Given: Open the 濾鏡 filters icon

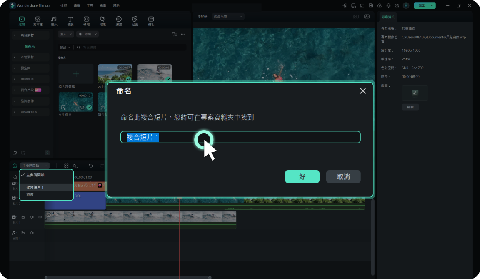Looking at the screenshot, I should coord(119,21).
